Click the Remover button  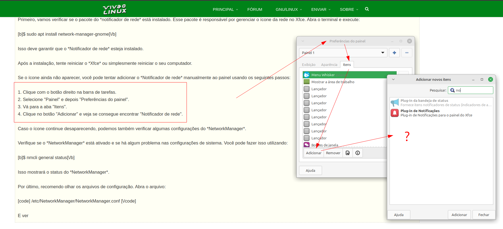pos(333,153)
